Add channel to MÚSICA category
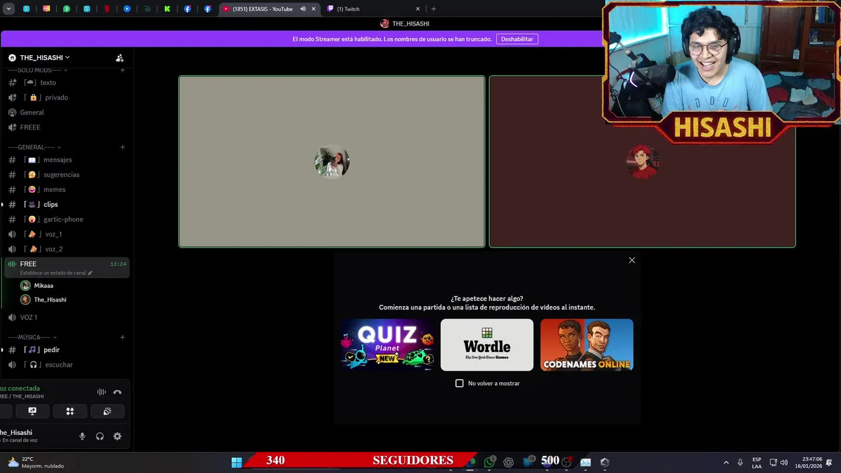Screen dimensions: 841x473 coord(122,337)
